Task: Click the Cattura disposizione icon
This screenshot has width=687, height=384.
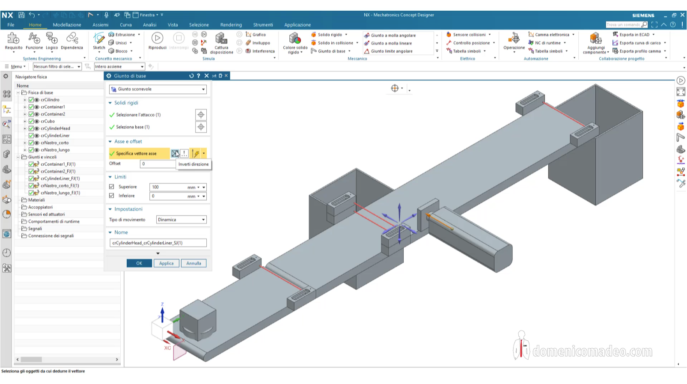Action: (221, 39)
